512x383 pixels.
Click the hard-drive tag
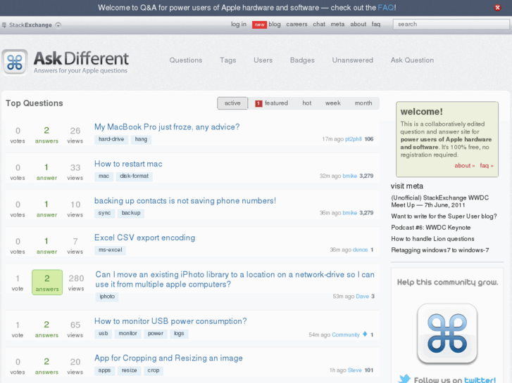111,139
